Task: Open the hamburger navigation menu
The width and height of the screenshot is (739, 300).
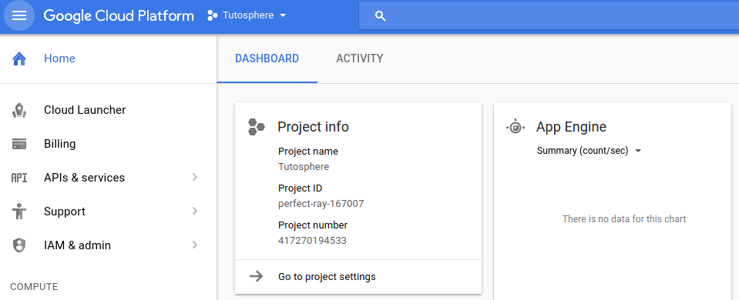Action: tap(19, 15)
